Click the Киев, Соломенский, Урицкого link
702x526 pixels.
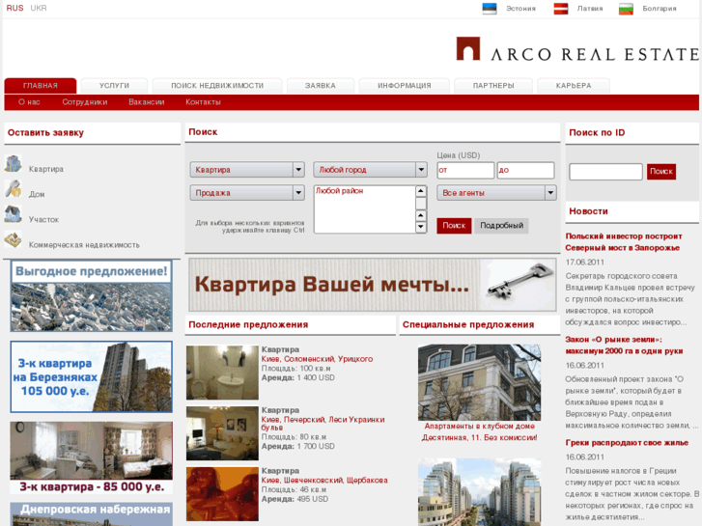317,359
